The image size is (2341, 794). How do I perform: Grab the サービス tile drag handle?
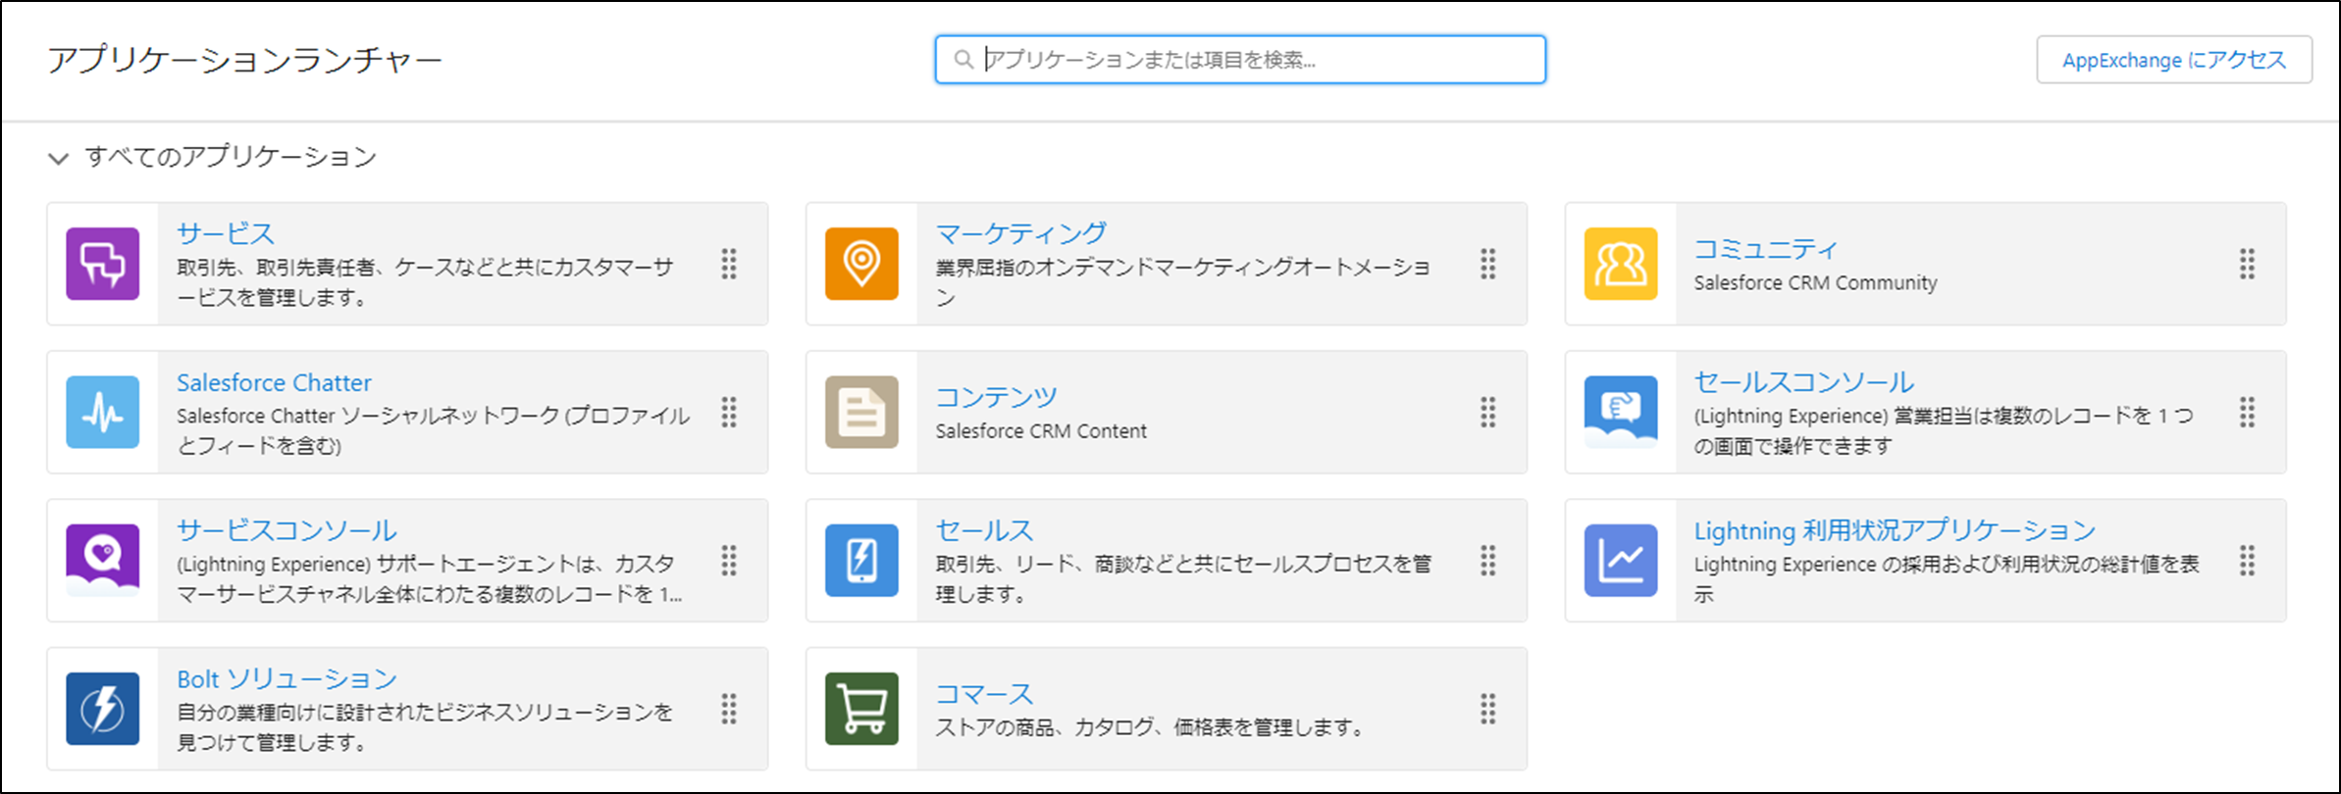pos(729,264)
